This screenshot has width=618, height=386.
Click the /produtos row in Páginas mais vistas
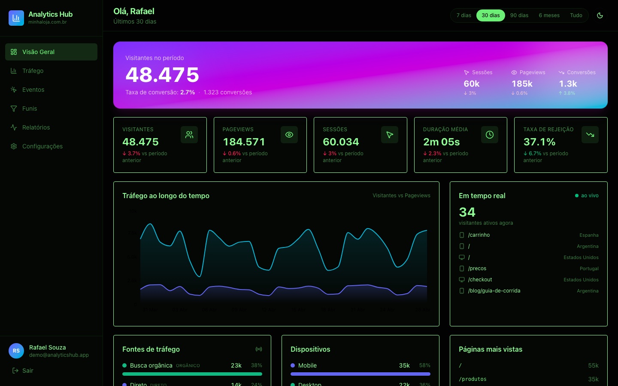point(529,379)
